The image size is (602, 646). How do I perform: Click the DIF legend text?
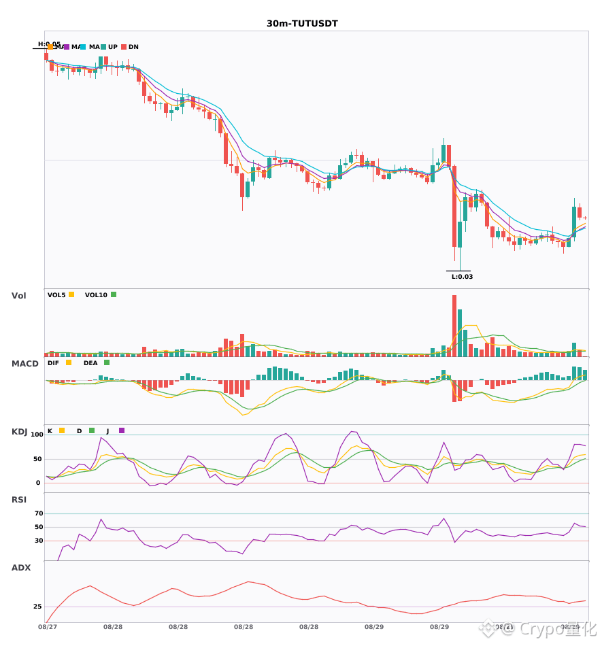53,363
